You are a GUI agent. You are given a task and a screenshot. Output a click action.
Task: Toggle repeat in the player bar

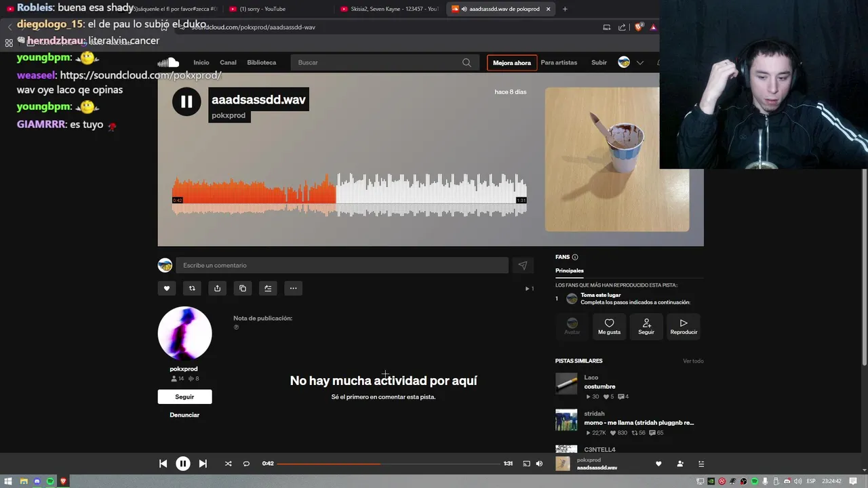coord(246,464)
